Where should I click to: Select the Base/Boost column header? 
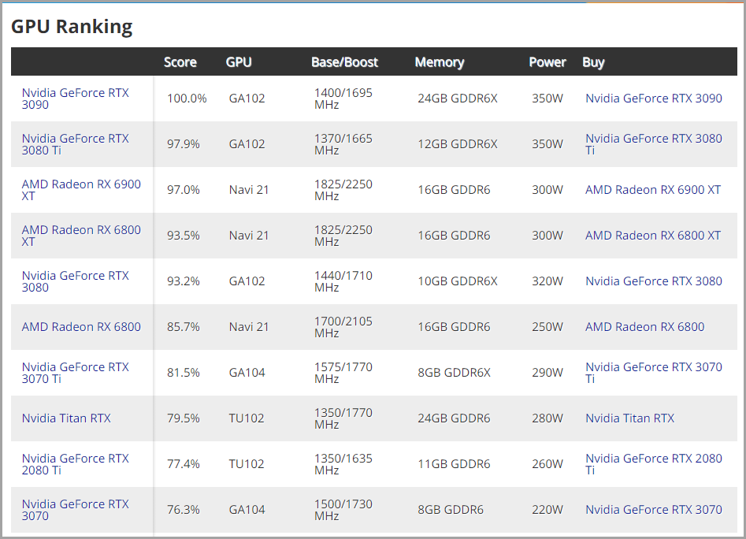point(344,62)
